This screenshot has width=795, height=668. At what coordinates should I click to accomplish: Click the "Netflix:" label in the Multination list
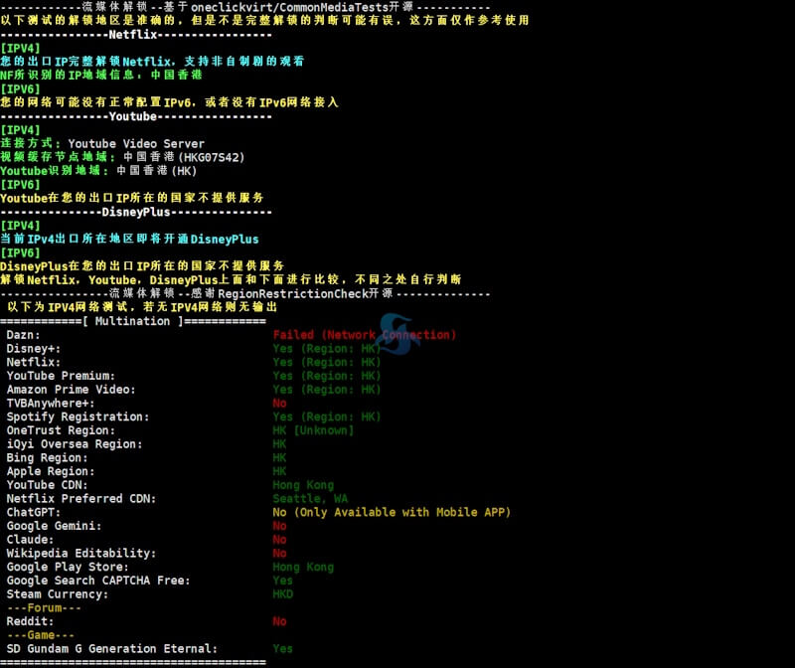(34, 362)
